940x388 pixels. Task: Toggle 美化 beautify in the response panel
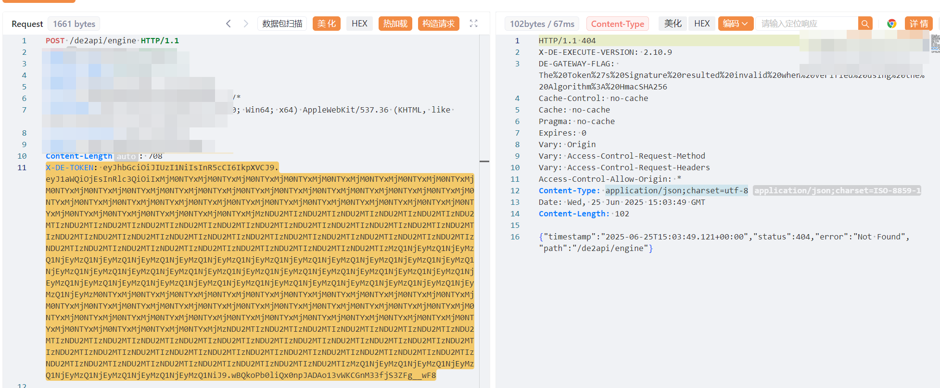673,24
